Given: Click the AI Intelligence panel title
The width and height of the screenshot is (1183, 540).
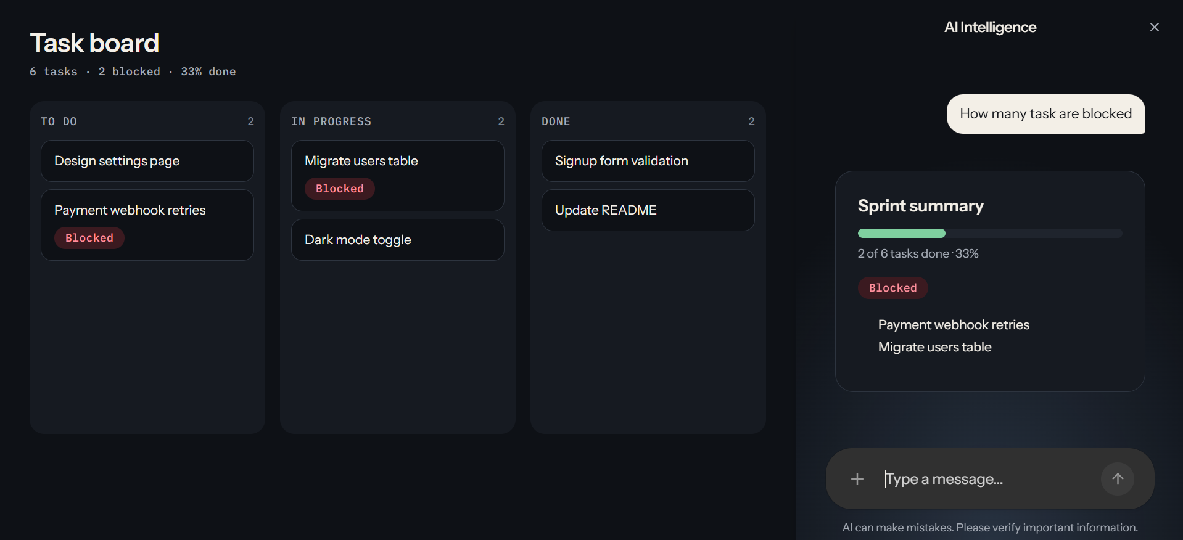Looking at the screenshot, I should point(990,27).
